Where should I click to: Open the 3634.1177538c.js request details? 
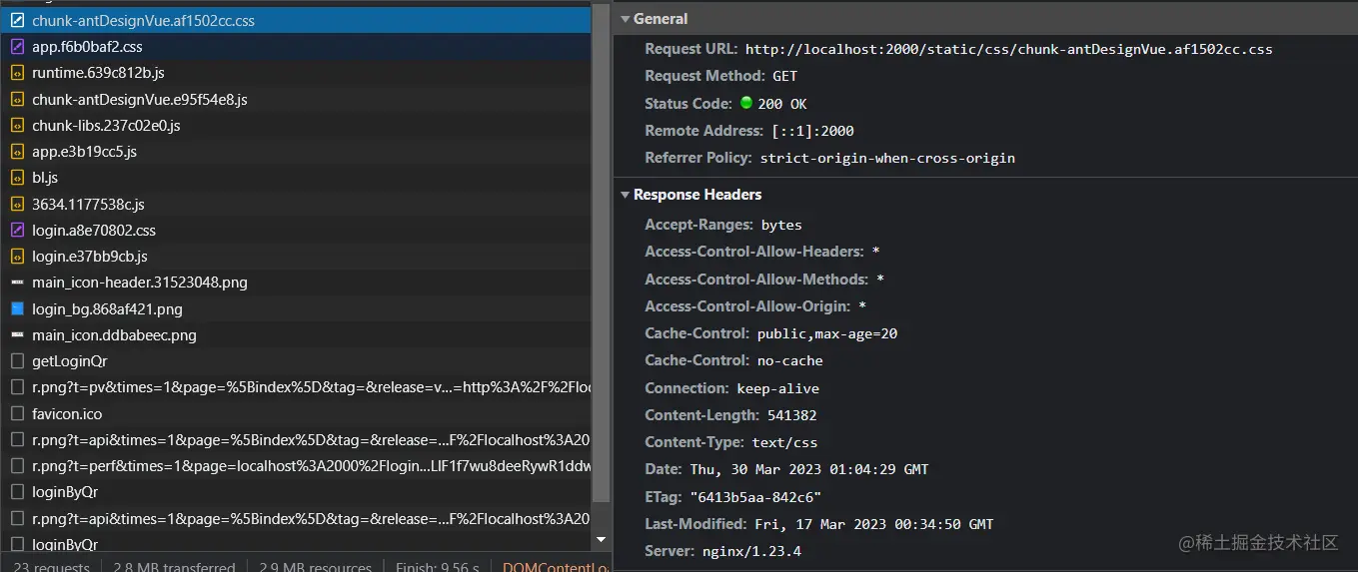coord(88,204)
